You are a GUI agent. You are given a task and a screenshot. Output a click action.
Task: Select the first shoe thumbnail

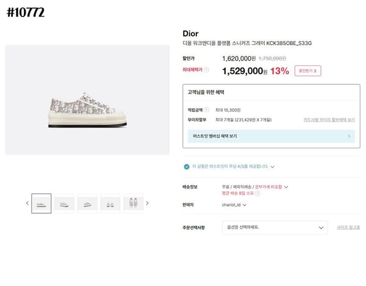(x=41, y=203)
